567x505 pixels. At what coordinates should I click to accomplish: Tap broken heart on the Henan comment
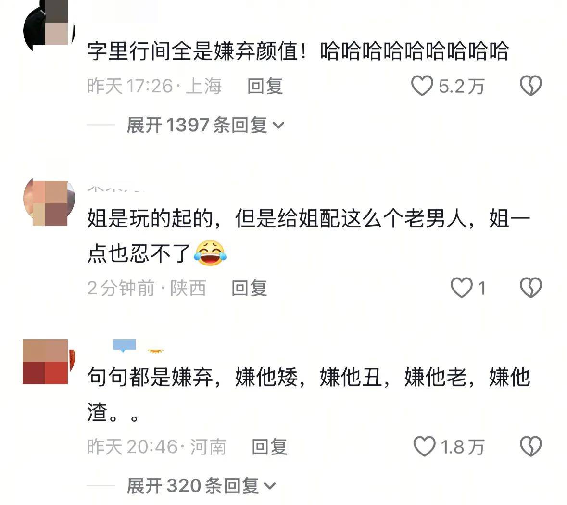tap(530, 446)
